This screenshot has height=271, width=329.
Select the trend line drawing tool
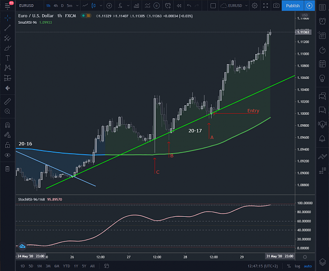(7, 28)
